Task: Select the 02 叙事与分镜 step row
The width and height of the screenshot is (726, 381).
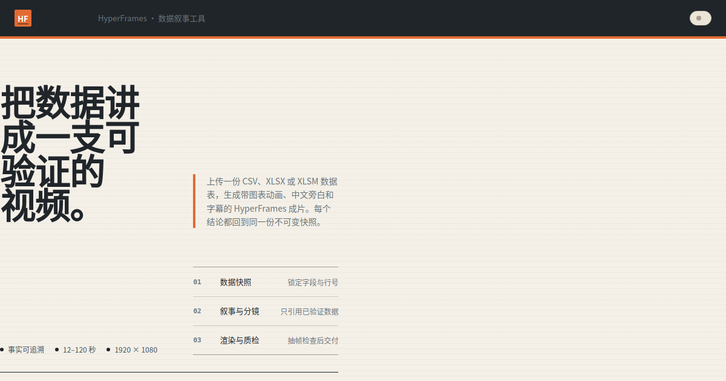Action: pyautogui.click(x=266, y=311)
